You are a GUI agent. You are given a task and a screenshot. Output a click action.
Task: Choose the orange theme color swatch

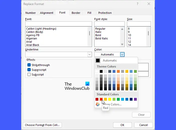[x=118, y=71]
